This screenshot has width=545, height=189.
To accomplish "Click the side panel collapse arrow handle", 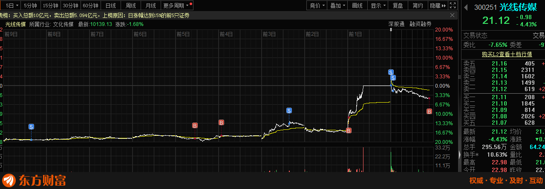I will point(459,154).
